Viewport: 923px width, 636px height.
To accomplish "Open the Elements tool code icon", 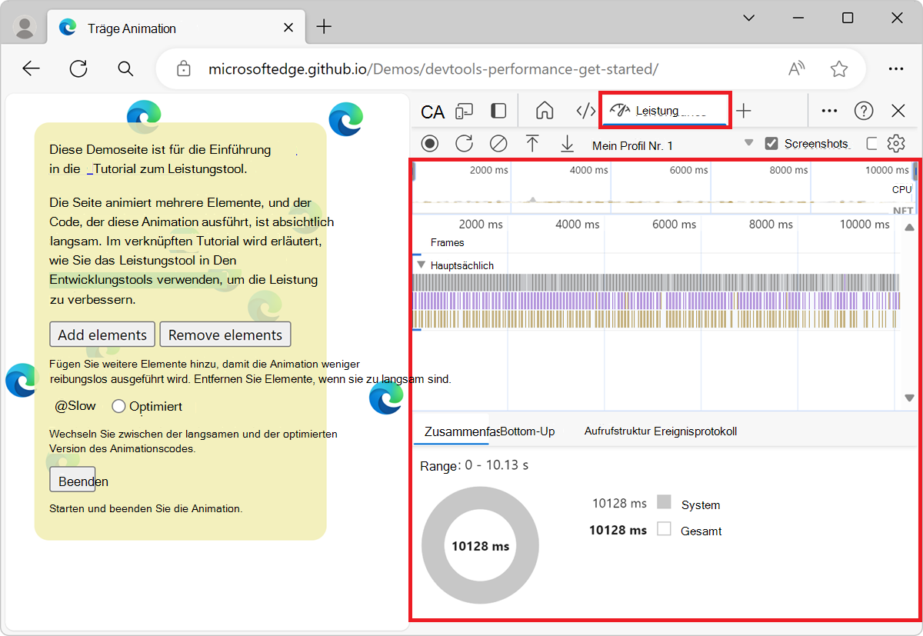I will pos(586,111).
